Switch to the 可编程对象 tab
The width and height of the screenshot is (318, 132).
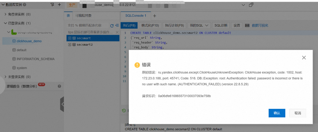point(83,16)
